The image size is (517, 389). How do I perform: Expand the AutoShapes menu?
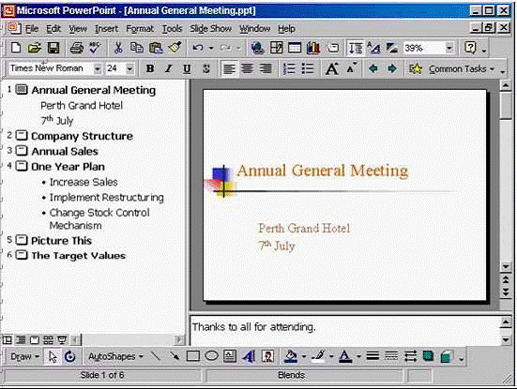pos(115,356)
